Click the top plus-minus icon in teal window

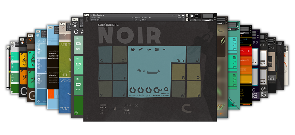234,49
